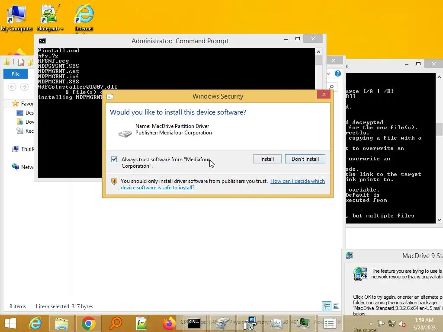443x332 pixels.
Task: Uncheck Always trust software from Mediafour Corporation
Action: tap(114, 159)
